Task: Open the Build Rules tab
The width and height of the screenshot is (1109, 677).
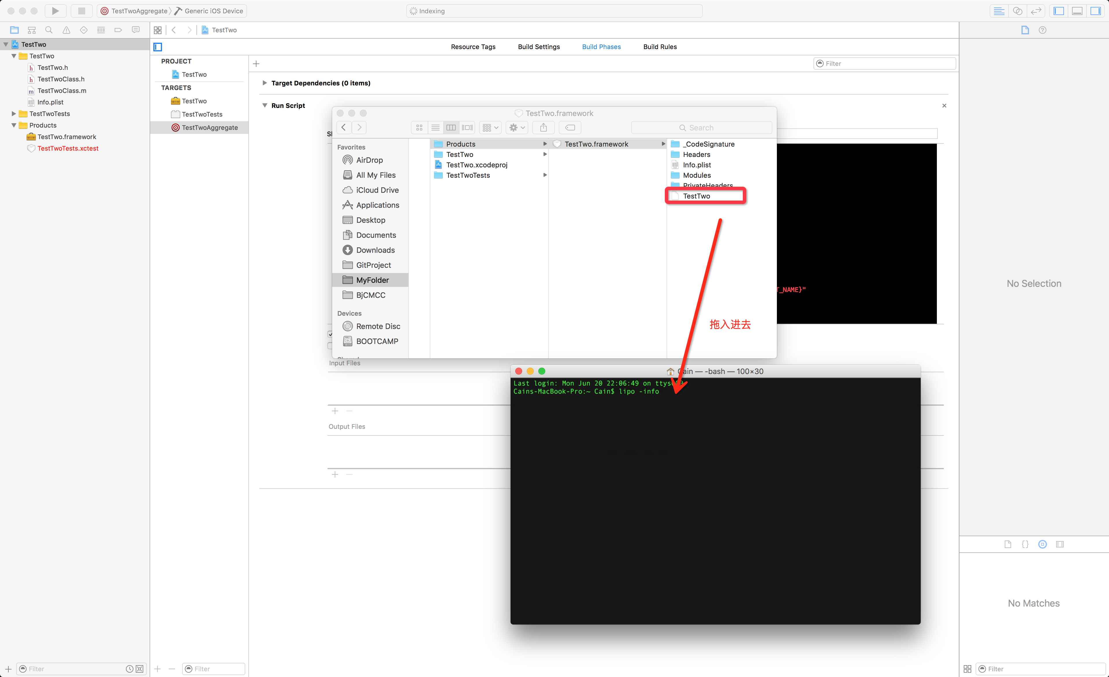Action: (660, 47)
